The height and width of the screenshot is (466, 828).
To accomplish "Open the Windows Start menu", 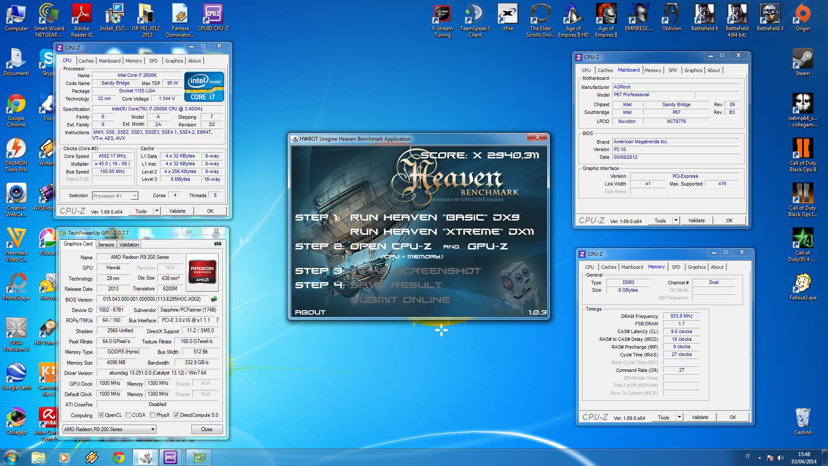I will pos(12,457).
